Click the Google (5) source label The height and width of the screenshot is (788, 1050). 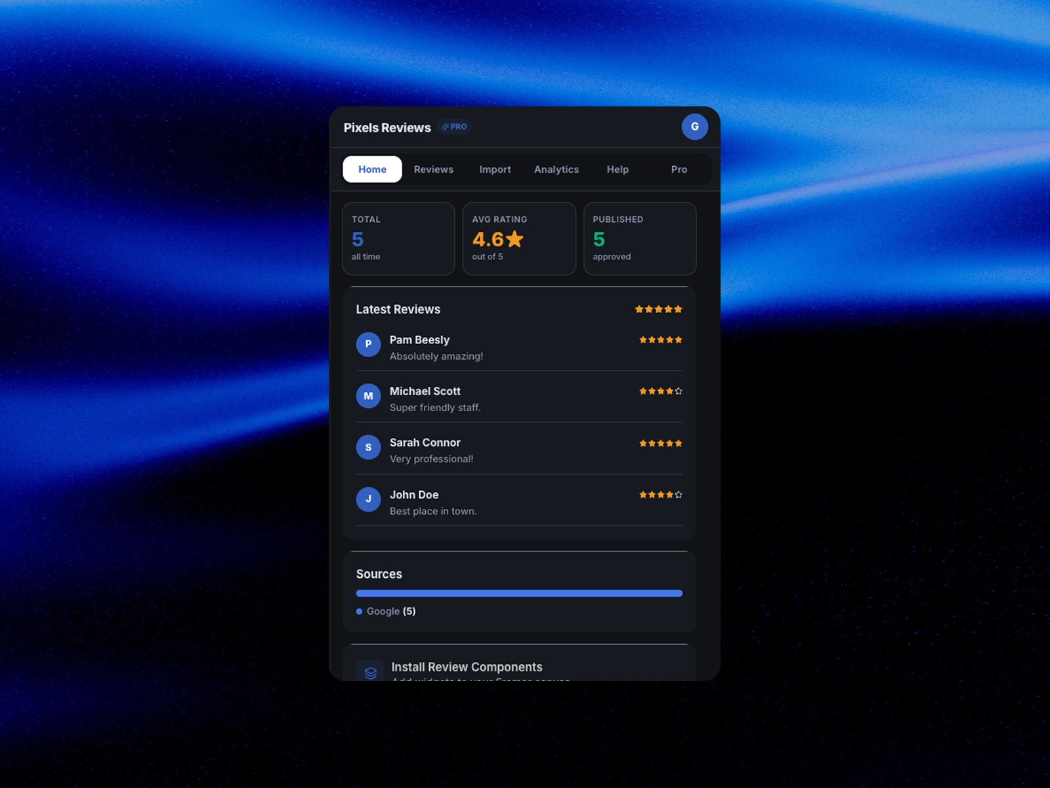(391, 611)
